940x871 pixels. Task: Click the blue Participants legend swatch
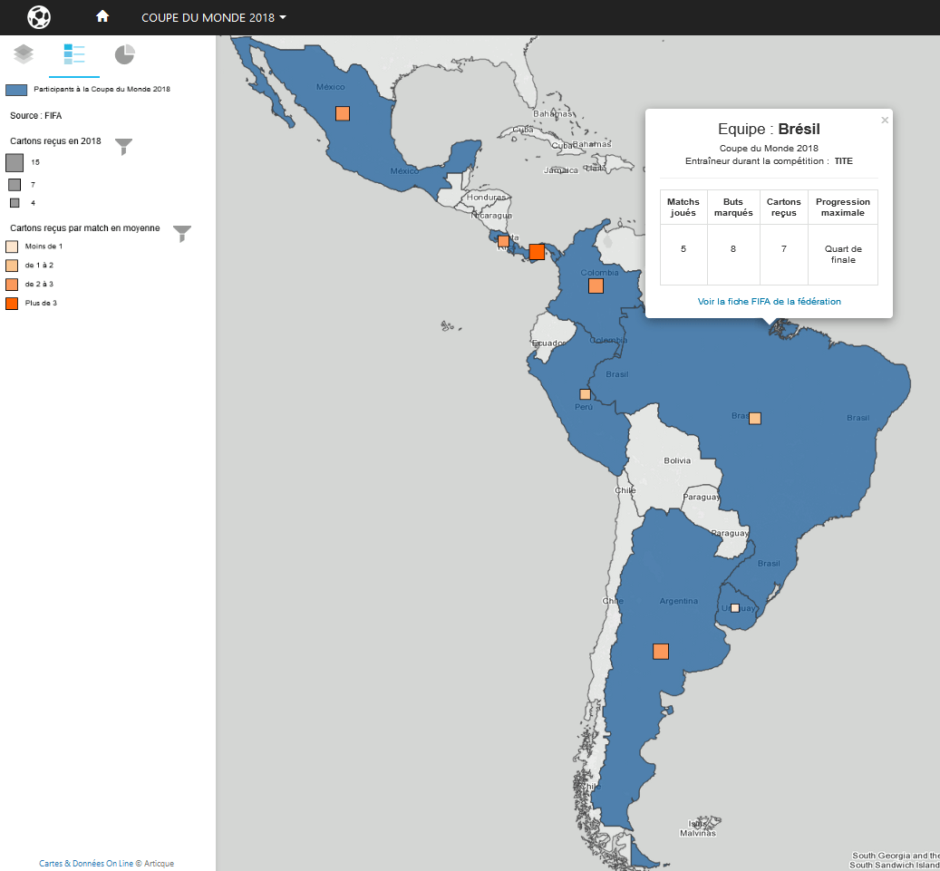pyautogui.click(x=16, y=90)
